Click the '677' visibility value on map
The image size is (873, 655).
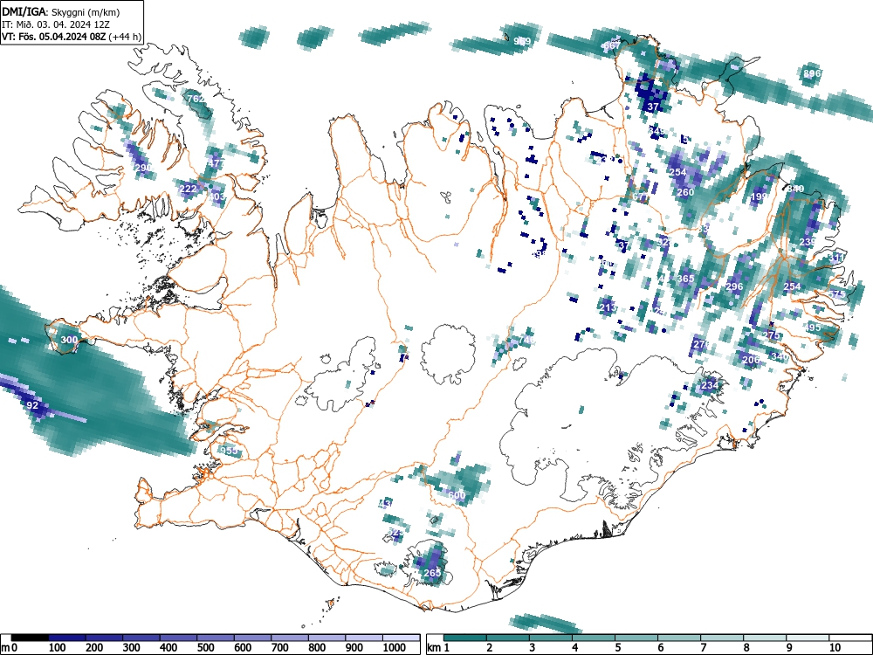(x=641, y=196)
